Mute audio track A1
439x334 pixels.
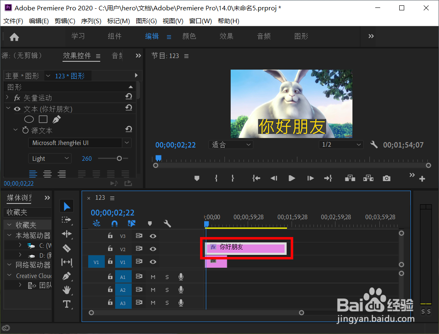153,277
